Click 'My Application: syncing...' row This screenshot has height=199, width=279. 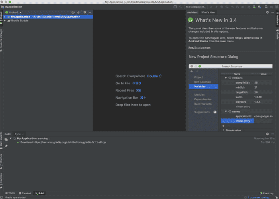(33, 139)
